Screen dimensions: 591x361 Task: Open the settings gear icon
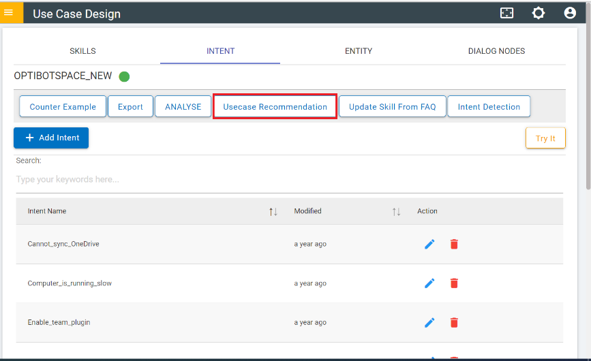(x=539, y=13)
